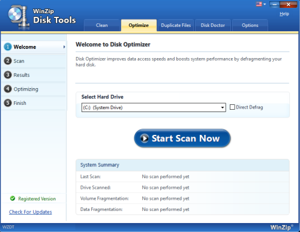The height and width of the screenshot is (232, 300).
Task: Click the arrow beside Welcome step
Action: pos(64,47)
